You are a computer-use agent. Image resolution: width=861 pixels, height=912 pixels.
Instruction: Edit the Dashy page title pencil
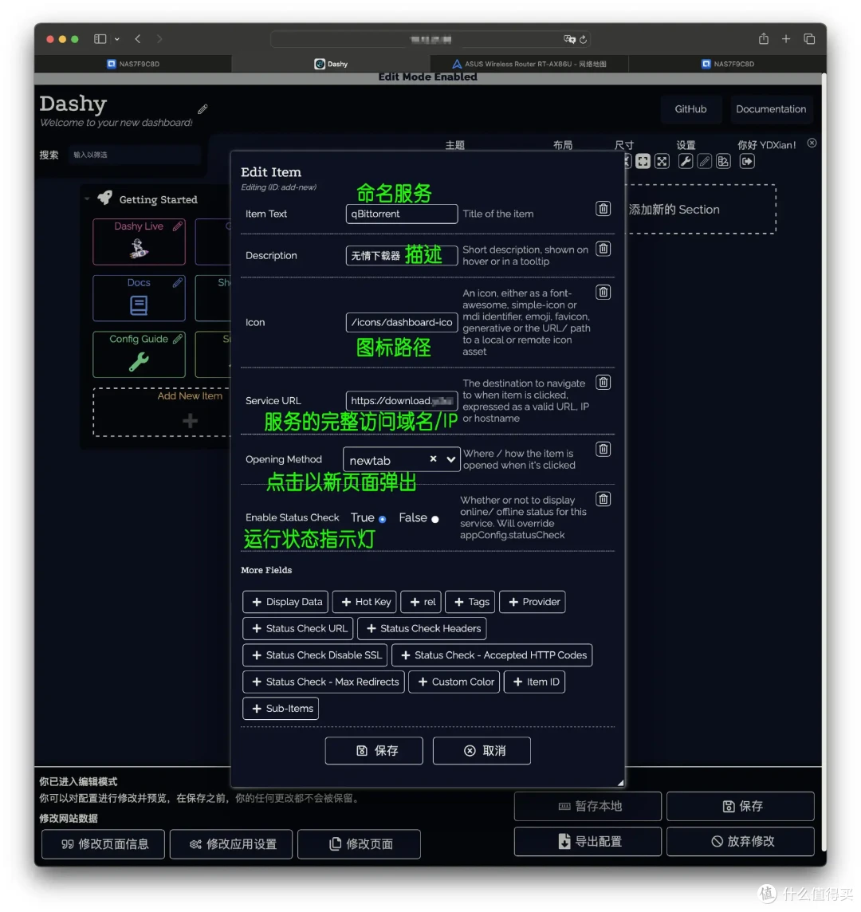click(x=202, y=108)
